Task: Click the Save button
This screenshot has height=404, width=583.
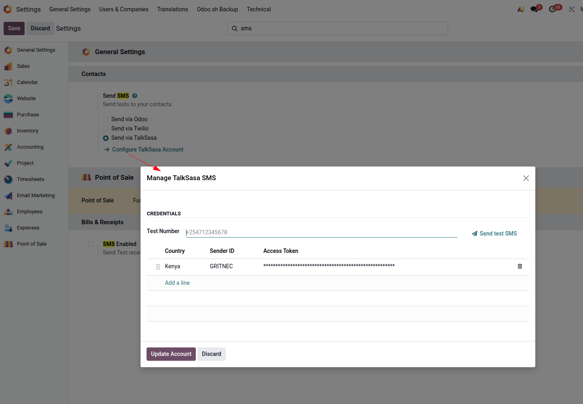Action: coord(14,28)
